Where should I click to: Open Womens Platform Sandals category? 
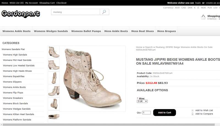click(17, 120)
